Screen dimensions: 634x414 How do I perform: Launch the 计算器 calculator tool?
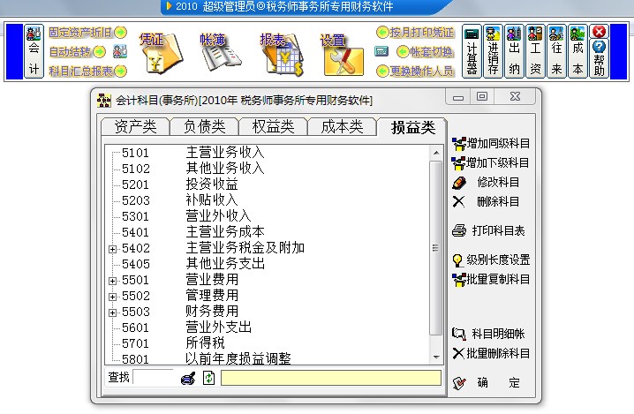click(472, 52)
